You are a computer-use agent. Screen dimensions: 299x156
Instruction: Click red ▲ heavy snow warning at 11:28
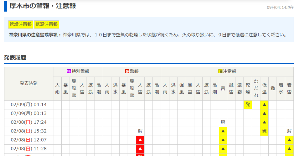[x=140, y=149]
